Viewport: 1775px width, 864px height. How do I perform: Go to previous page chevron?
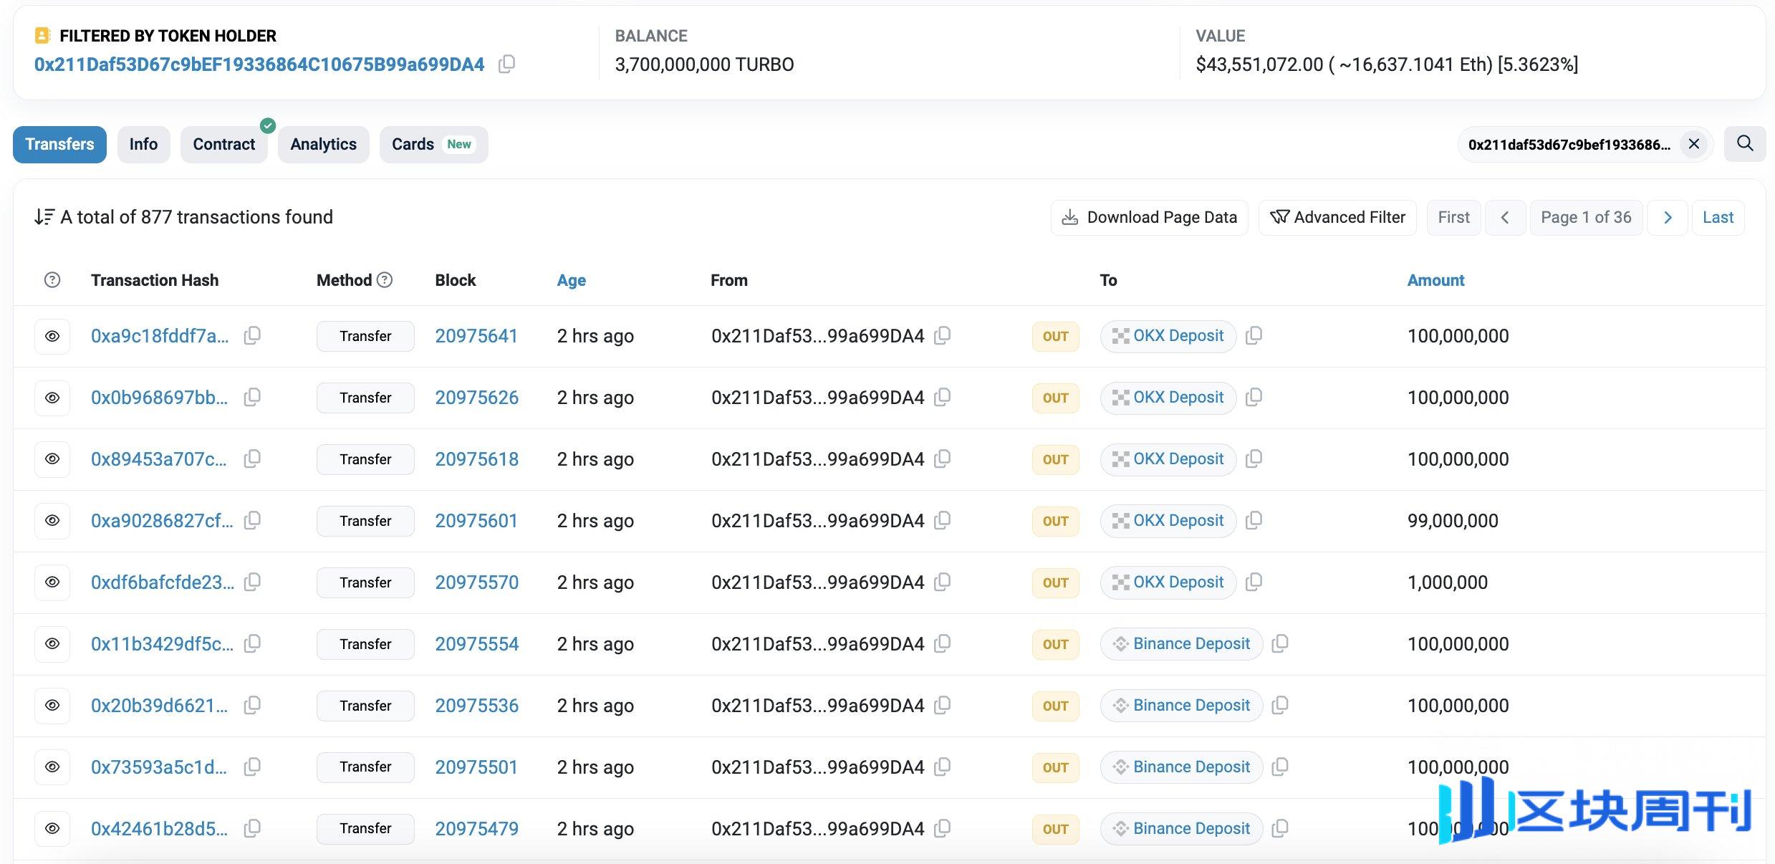[1505, 217]
